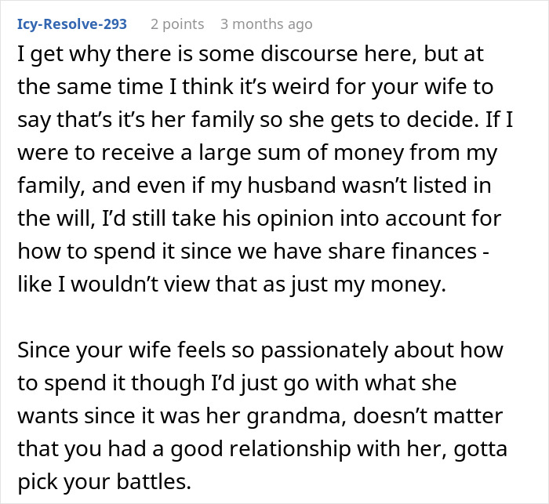549x504 pixels.
Task: Click the "3 months ago" timestamp
Action: [x=266, y=24]
